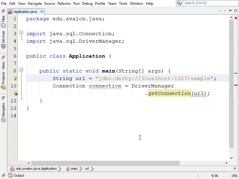Image resolution: width=239 pixels, height=179 pixels.
Task: Open the Source menu
Action: [x=50, y=3]
